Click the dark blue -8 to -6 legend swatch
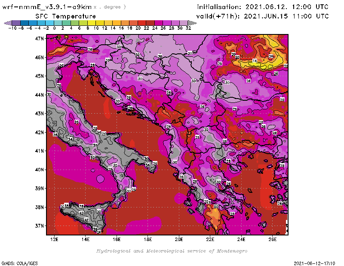344x266 pixels. [25, 23]
